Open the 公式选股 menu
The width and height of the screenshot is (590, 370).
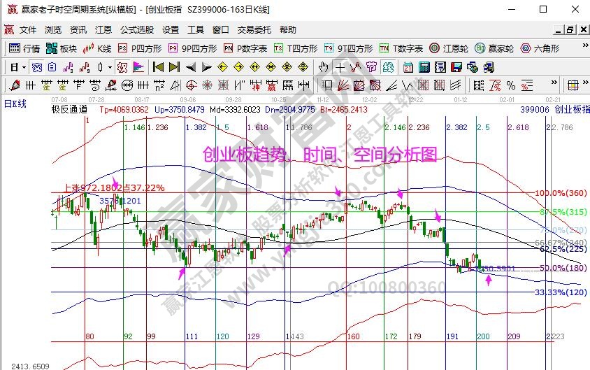tap(137, 30)
